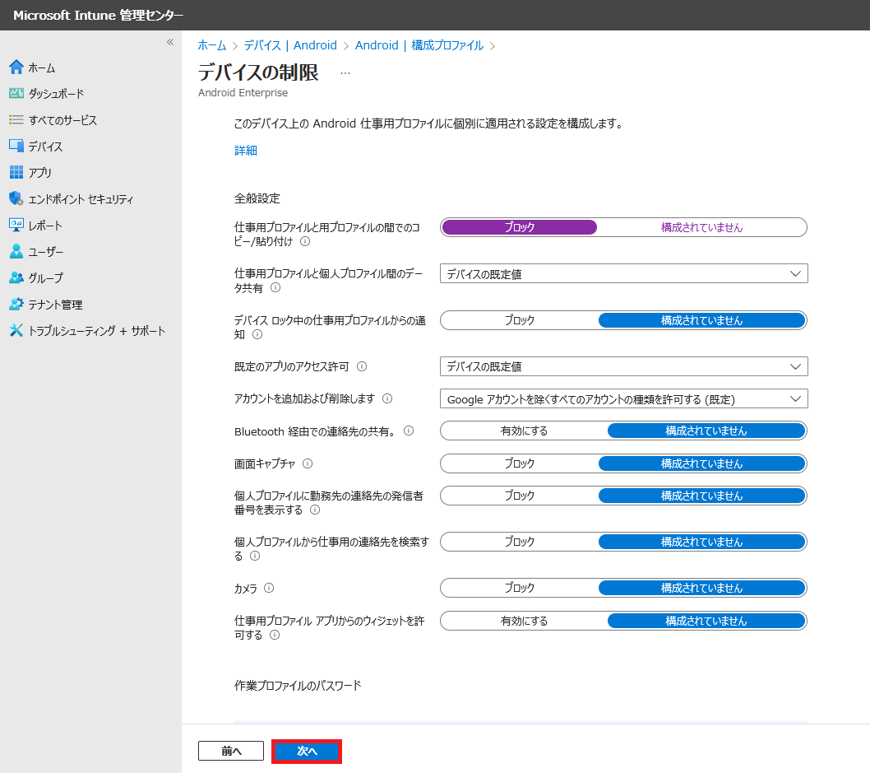Image resolution: width=870 pixels, height=773 pixels.
Task: Set copy/paste setting to ブロック
Action: coord(520,227)
